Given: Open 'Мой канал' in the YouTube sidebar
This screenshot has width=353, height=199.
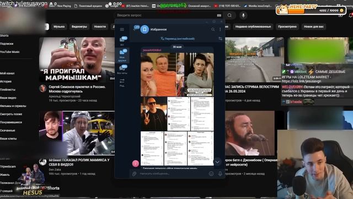Looking at the screenshot, I should pyautogui.click(x=7, y=74).
